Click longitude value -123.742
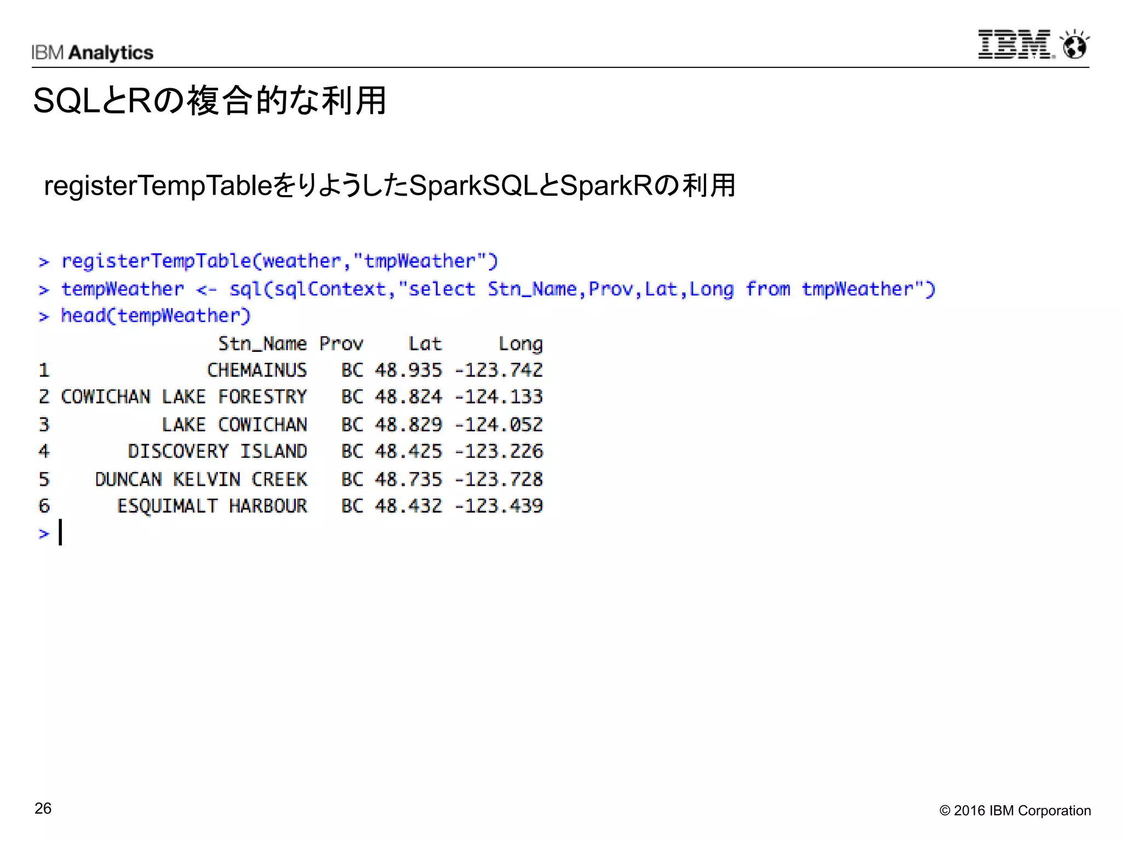 point(499,370)
